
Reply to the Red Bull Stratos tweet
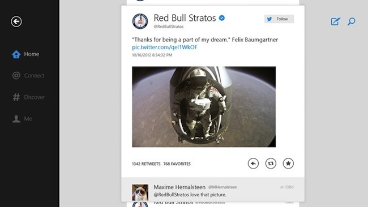(x=253, y=163)
